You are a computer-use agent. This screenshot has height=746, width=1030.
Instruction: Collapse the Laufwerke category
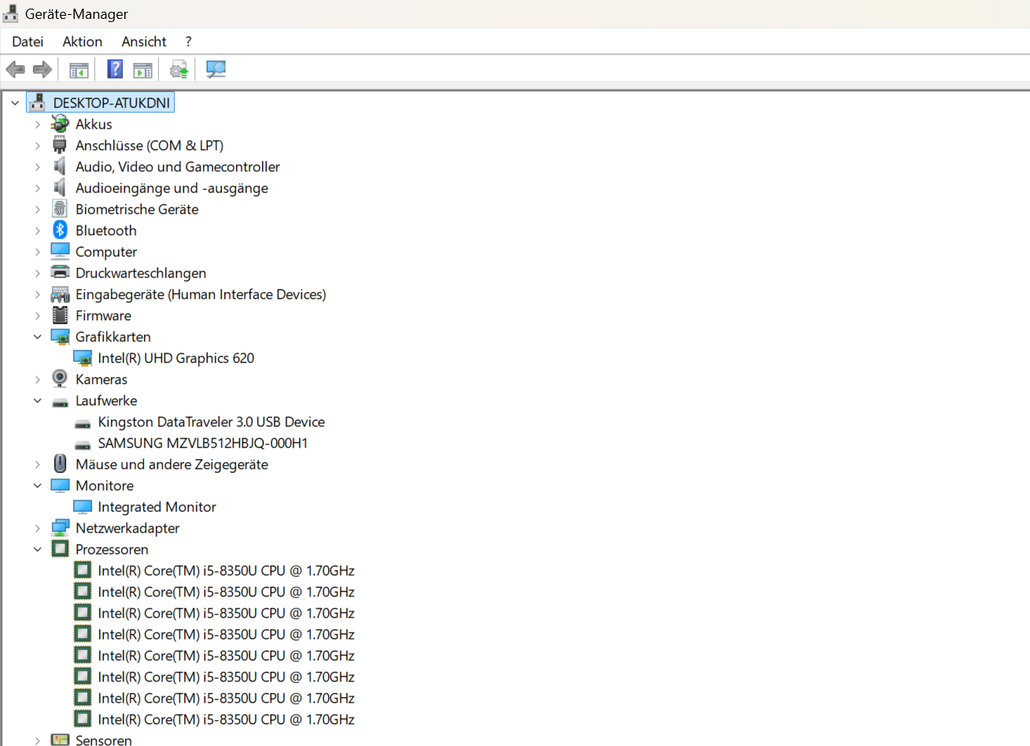[37, 400]
